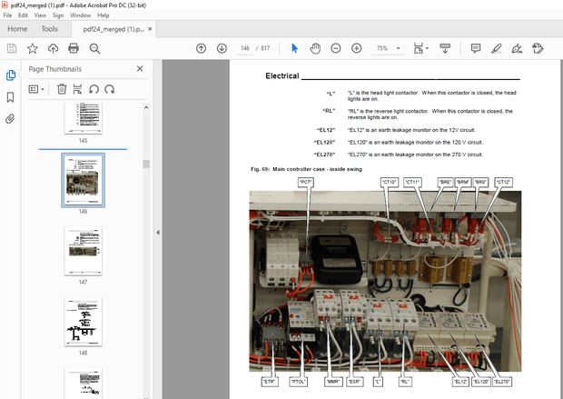Viewport: 563px width, 399px height.
Task: Click the Fig. 69 caption text
Action: 306,169
